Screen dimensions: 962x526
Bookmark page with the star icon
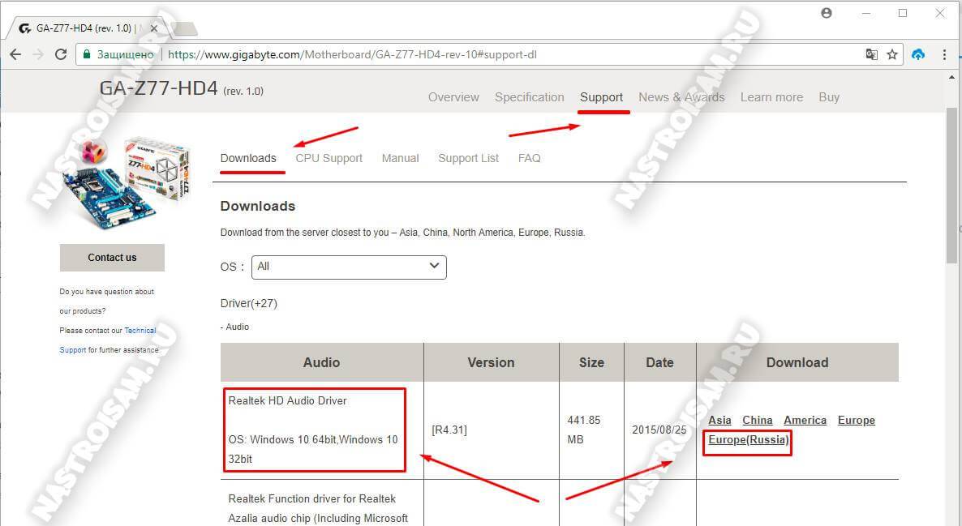point(892,54)
